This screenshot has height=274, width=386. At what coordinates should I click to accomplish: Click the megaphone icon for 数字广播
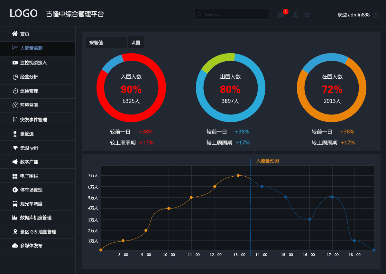[15, 162]
